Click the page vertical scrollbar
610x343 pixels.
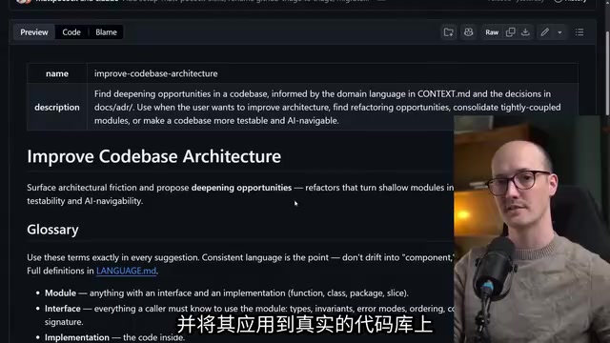(x=607, y=74)
